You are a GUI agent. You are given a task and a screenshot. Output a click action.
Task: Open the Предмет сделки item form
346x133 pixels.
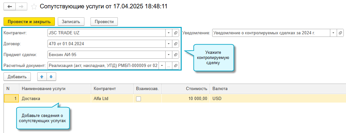(x=176, y=54)
